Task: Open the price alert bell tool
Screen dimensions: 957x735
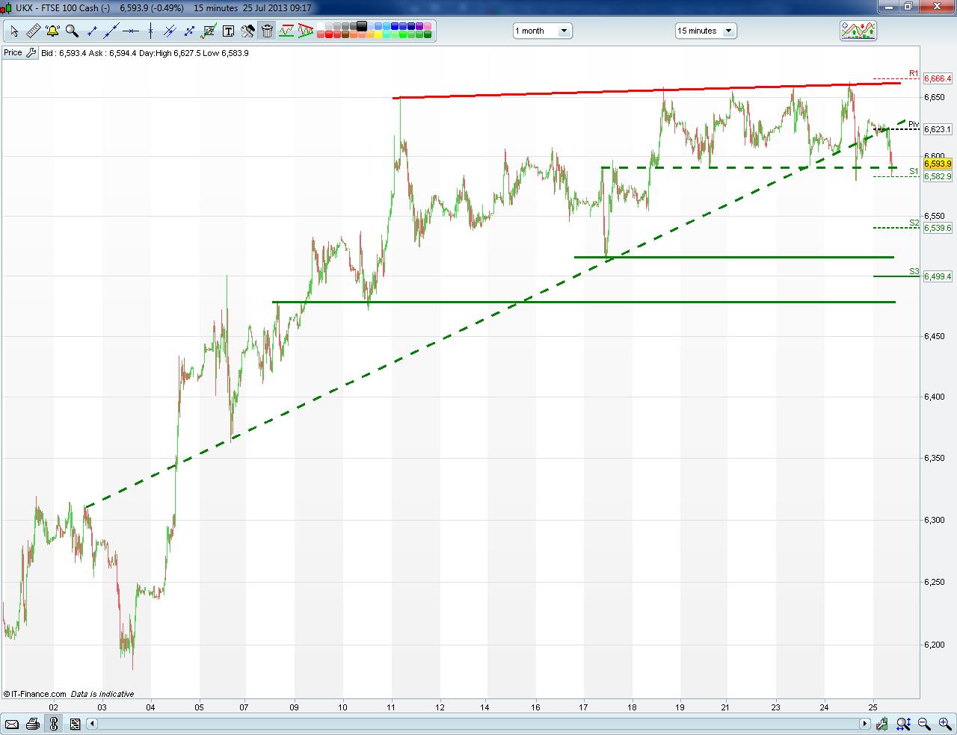Action: (x=52, y=31)
